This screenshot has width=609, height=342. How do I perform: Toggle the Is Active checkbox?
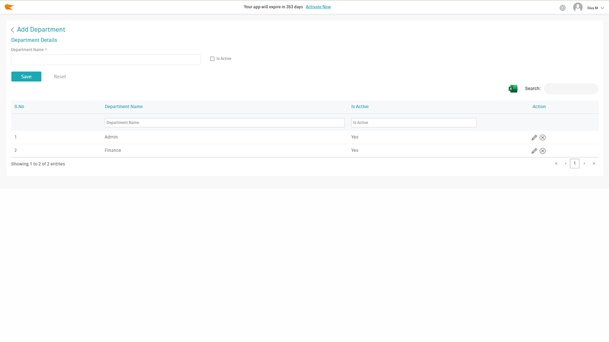pos(212,59)
